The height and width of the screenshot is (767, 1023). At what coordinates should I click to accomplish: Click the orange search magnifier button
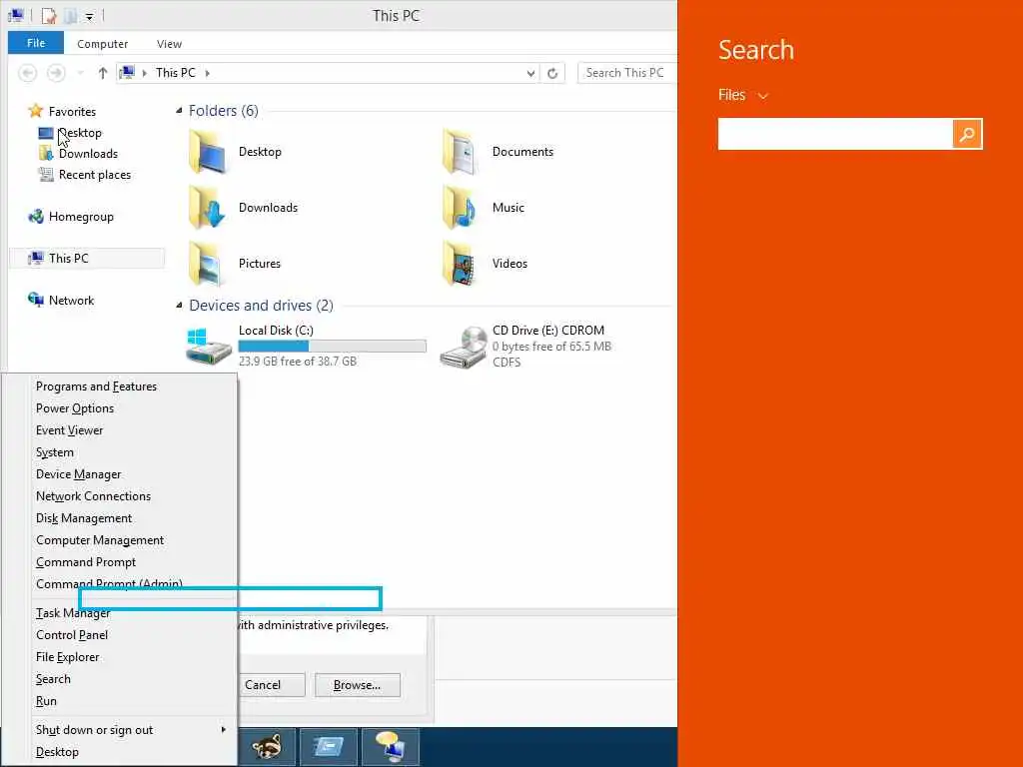967,134
